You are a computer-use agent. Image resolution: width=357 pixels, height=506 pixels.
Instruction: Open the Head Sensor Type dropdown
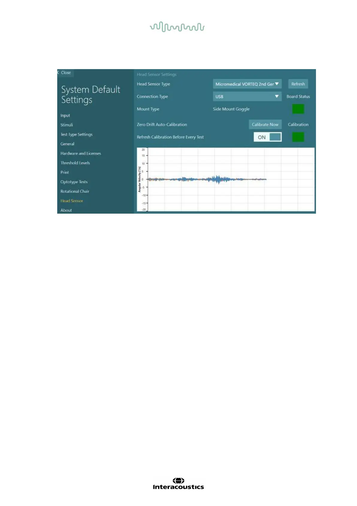[x=247, y=84]
